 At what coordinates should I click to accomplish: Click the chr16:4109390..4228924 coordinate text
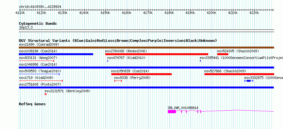click(x=40, y=7)
